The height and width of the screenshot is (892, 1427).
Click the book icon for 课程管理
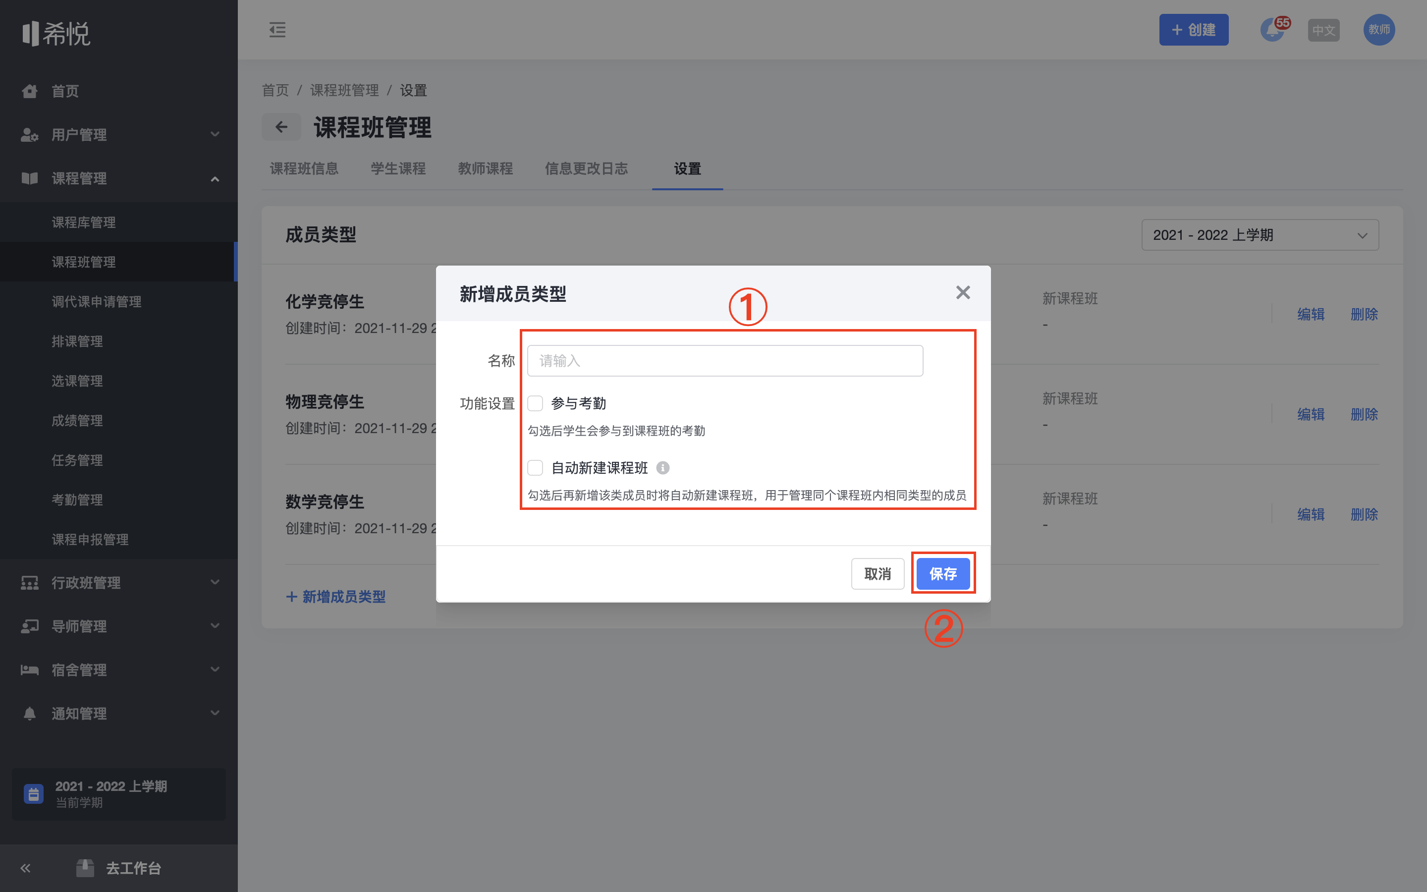30,178
